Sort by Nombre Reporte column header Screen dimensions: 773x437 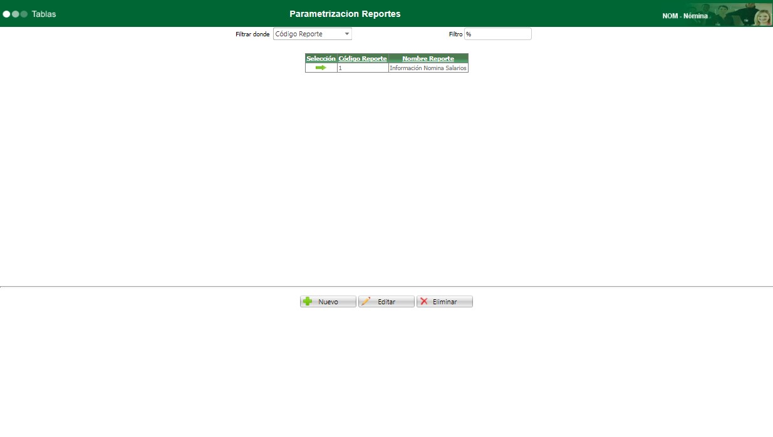[x=428, y=58]
